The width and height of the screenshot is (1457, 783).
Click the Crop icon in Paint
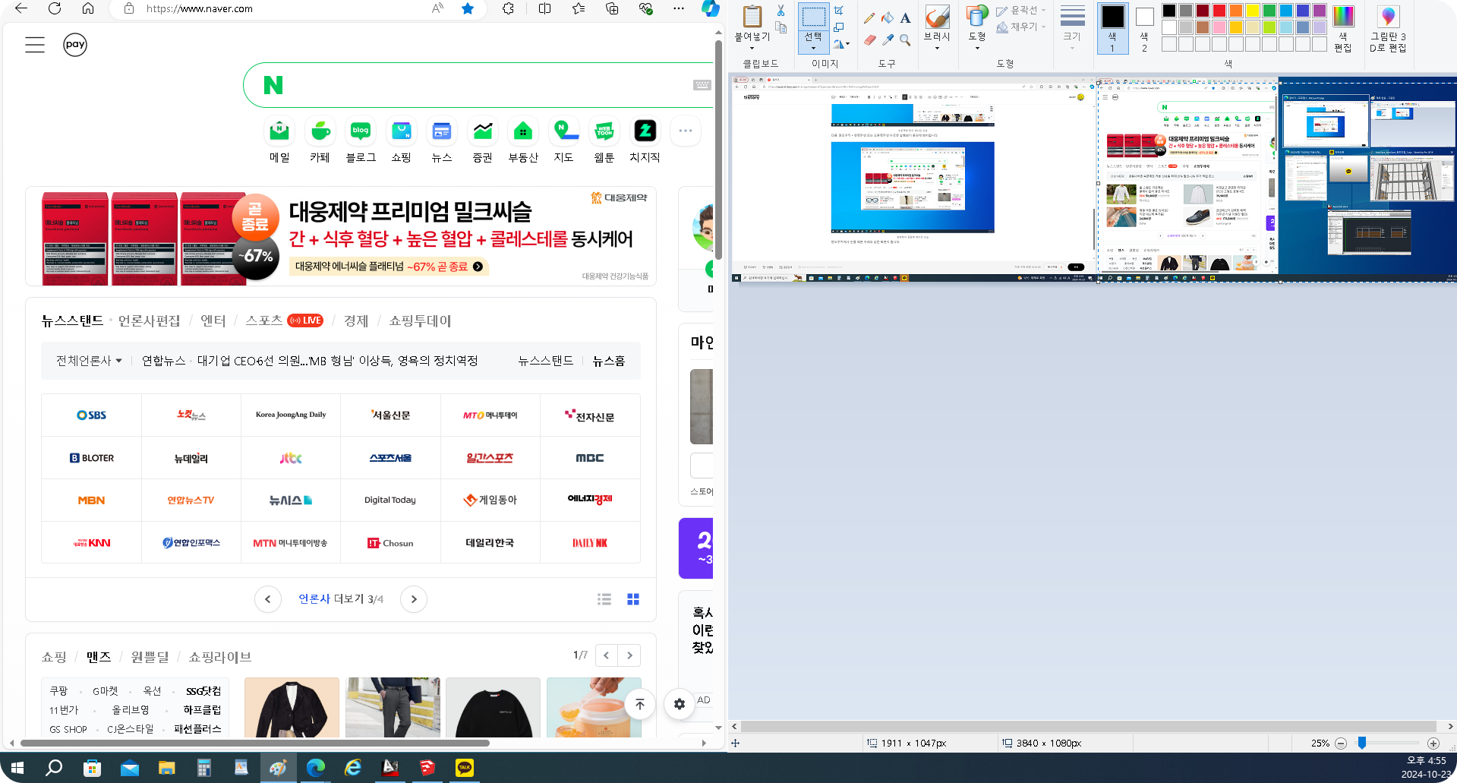click(839, 11)
